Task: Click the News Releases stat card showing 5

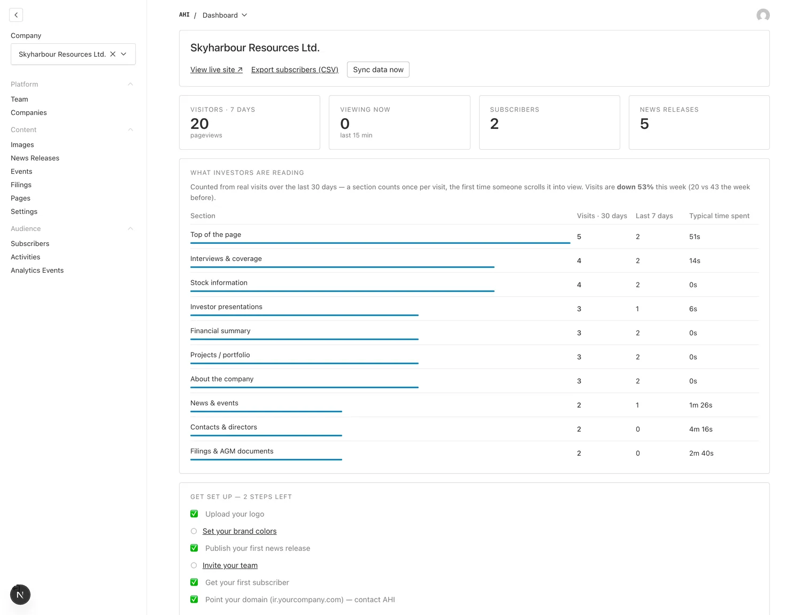Action: coord(699,122)
